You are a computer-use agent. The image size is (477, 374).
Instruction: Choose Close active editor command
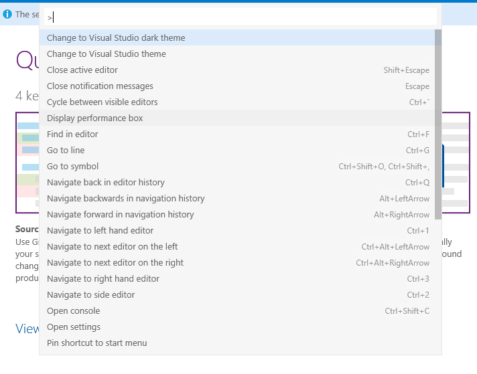(82, 70)
